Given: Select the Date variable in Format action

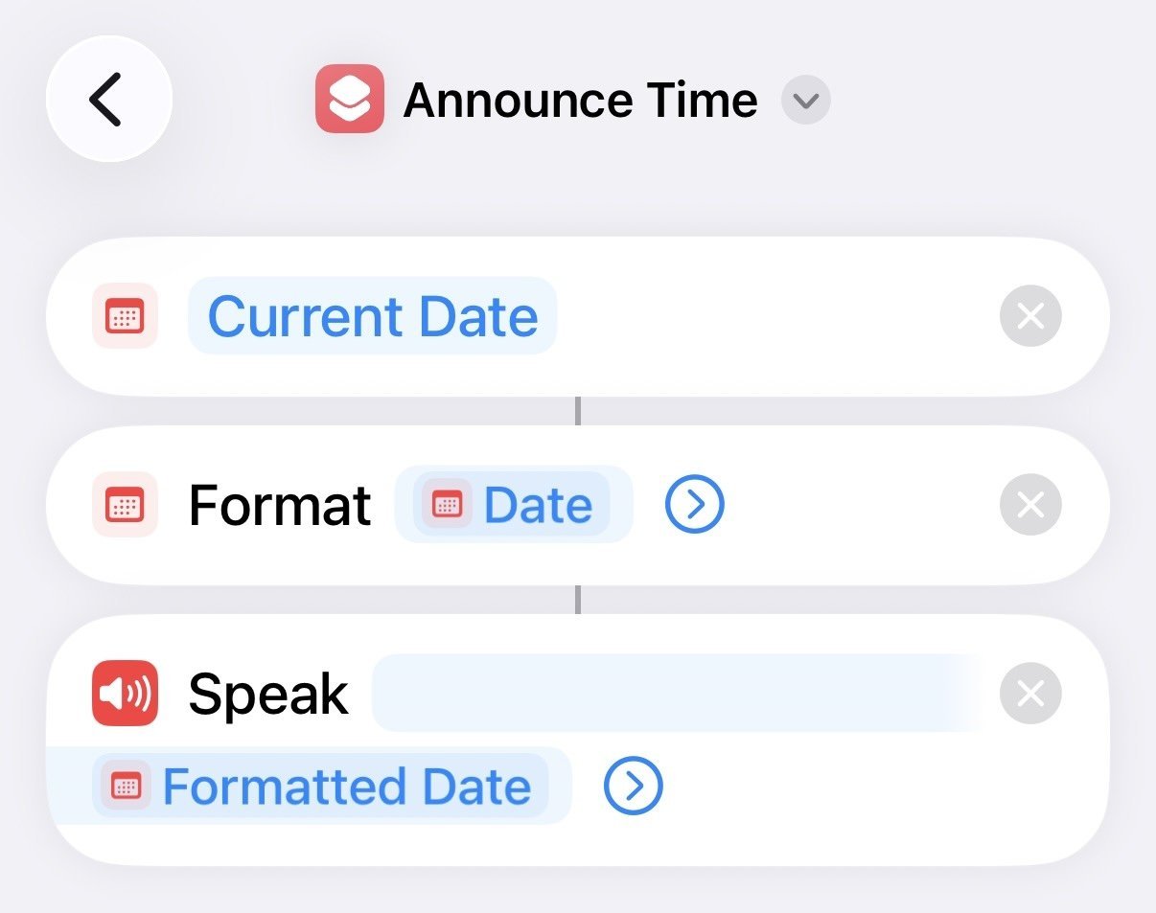Looking at the screenshot, I should click(x=537, y=505).
